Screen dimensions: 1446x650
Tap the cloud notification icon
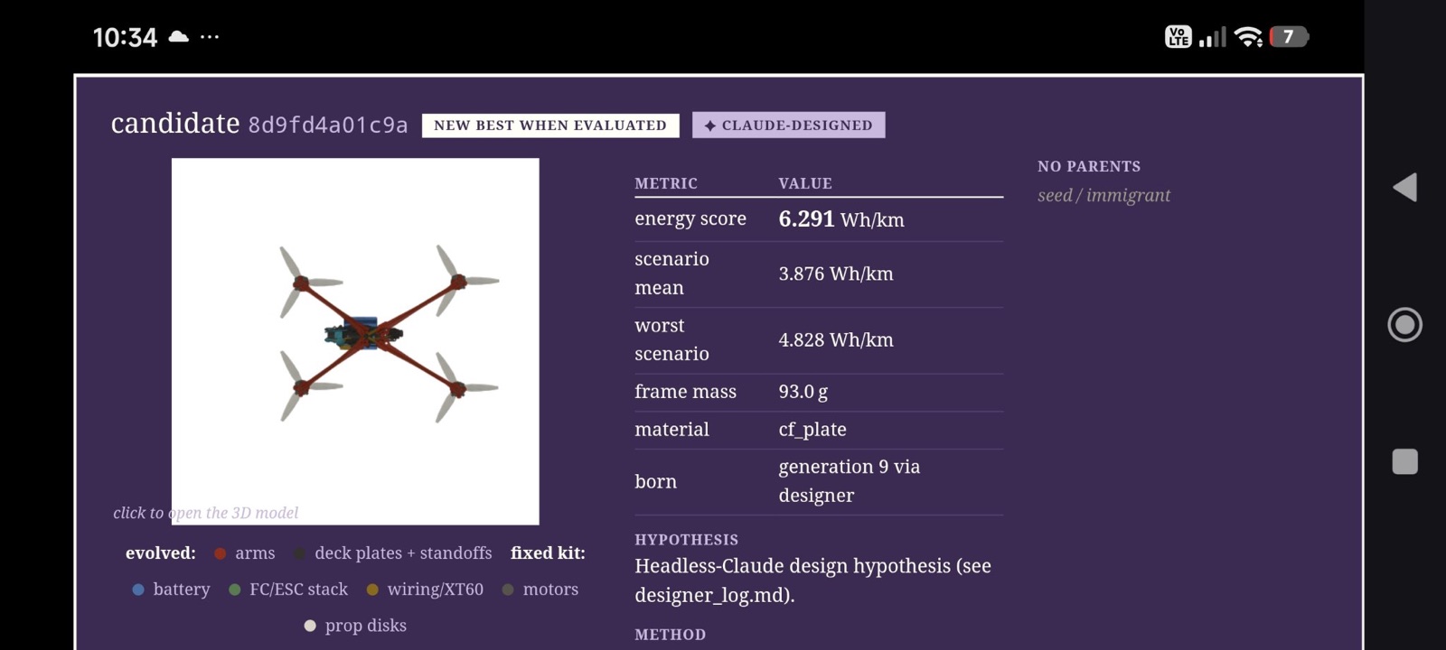pos(179,37)
